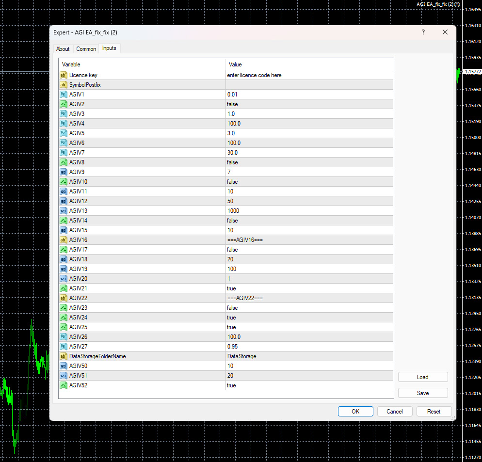Click the integer icon beside AGIV13
The width and height of the screenshot is (482, 462).
(64, 210)
